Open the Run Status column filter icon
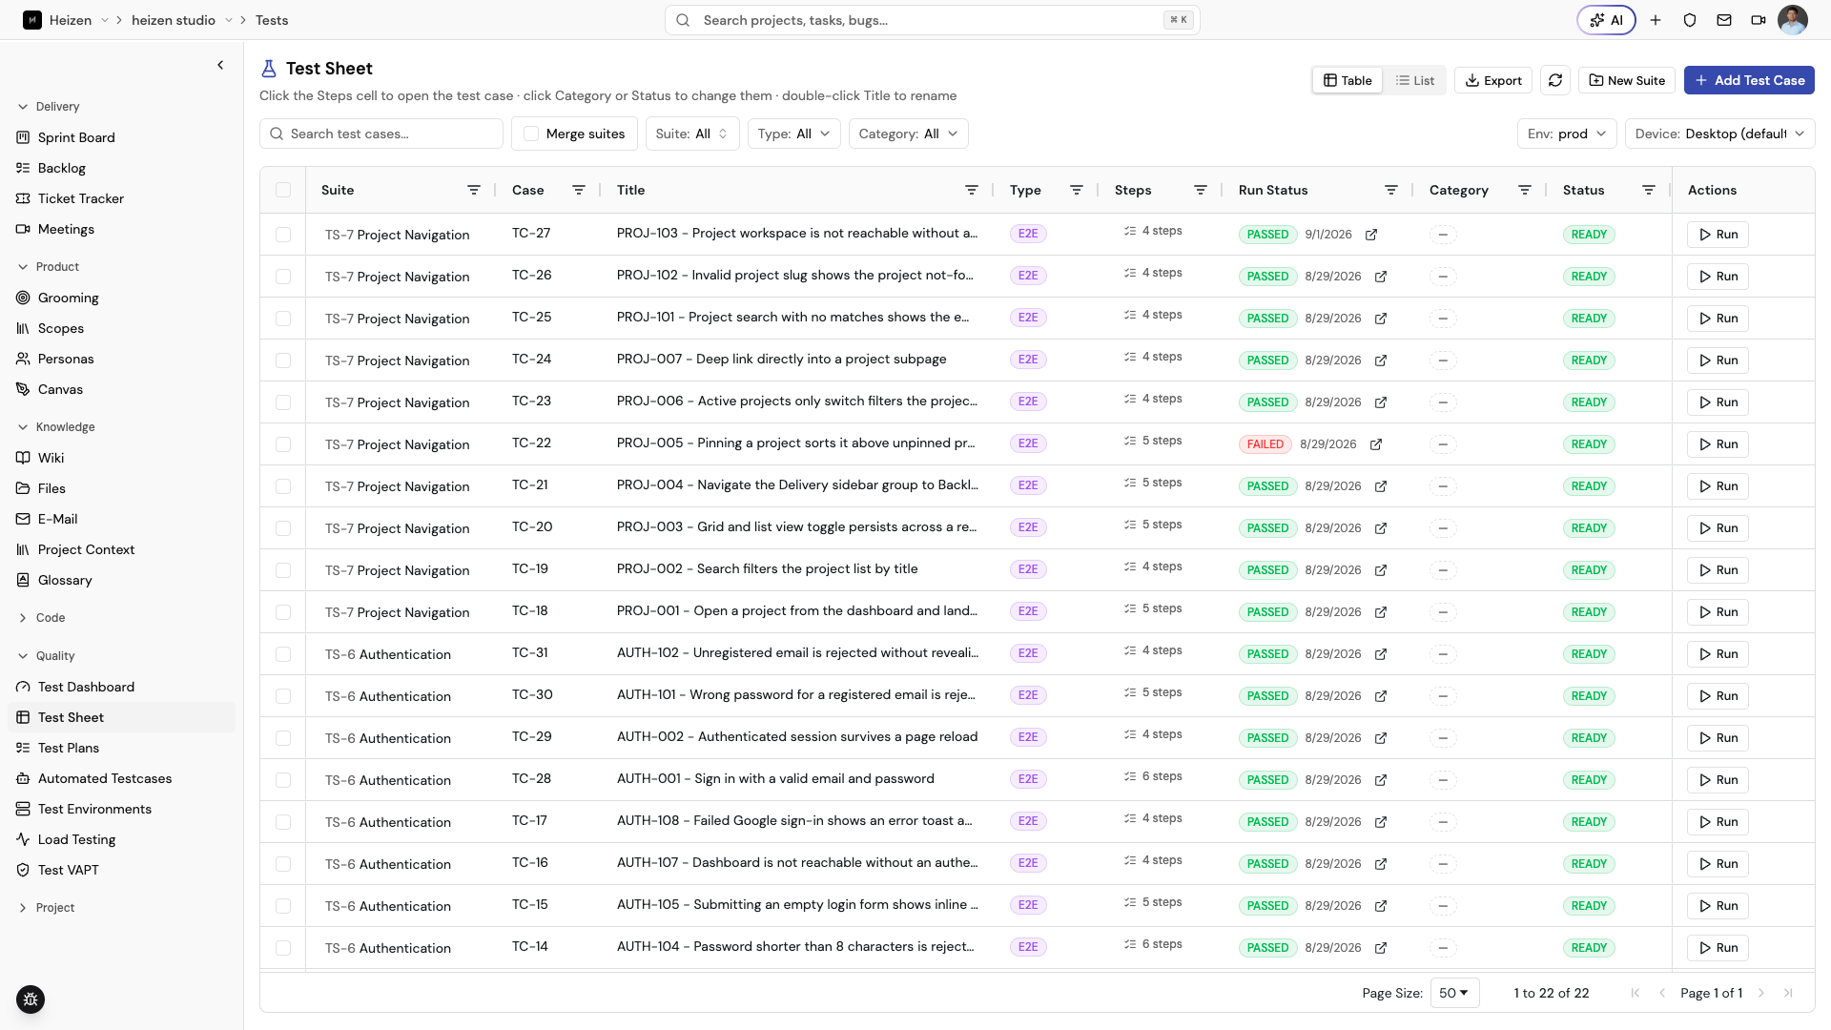 coord(1391,190)
